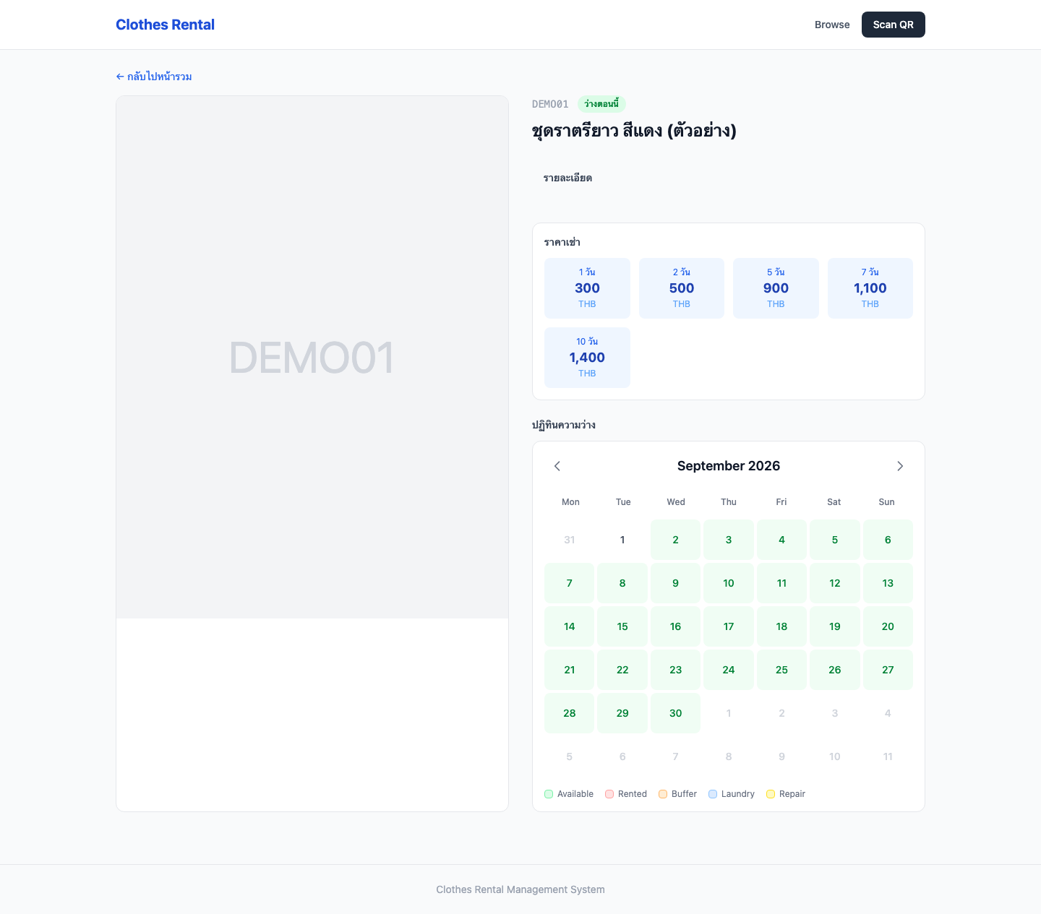Pick calendar date 18
Viewport: 1041px width, 914px height.
tap(781, 626)
